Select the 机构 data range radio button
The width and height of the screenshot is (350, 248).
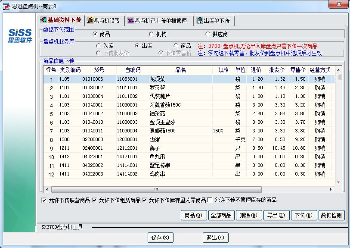tap(152, 34)
